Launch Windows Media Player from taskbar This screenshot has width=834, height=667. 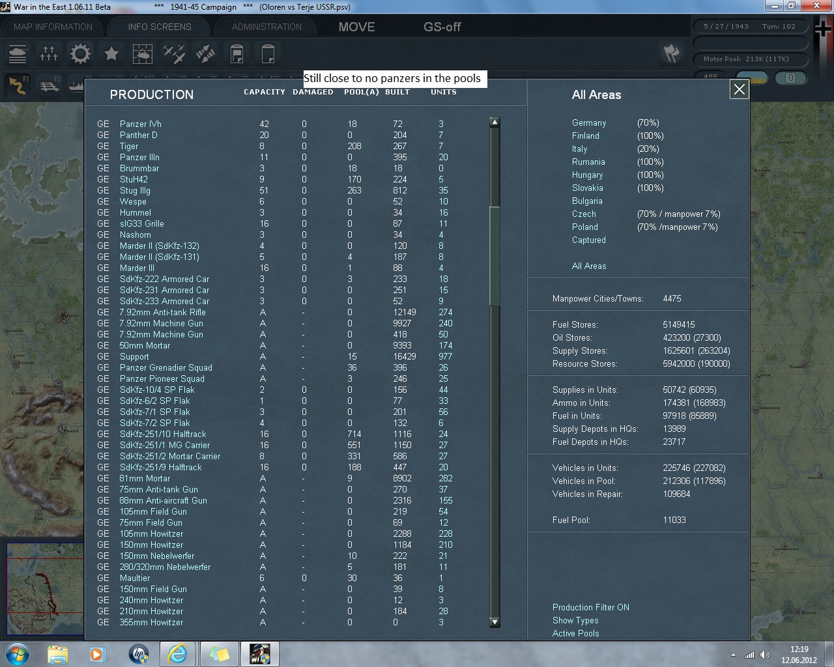97,654
